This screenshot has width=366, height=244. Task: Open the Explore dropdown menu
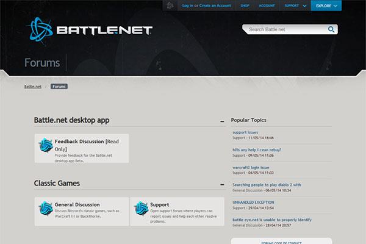[x=326, y=5]
